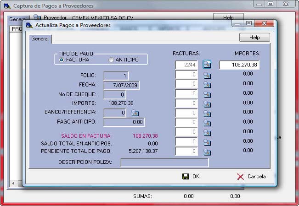Click fourth factura number field

[x=186, y=94]
